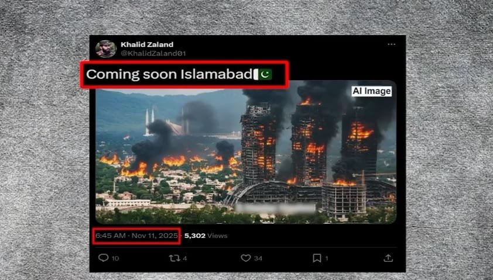Click the AI Image label on photo
This screenshot has width=493, height=280.
pyautogui.click(x=372, y=91)
